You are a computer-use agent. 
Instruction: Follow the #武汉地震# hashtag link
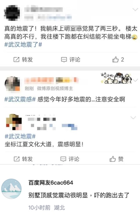(x=20, y=136)
